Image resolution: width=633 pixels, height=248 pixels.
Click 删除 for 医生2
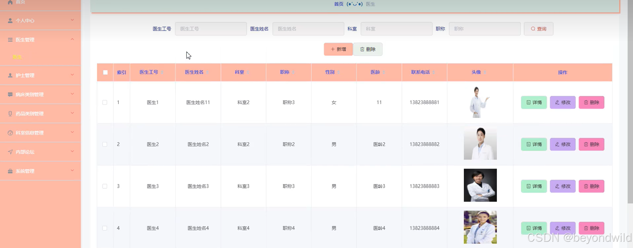click(x=591, y=144)
